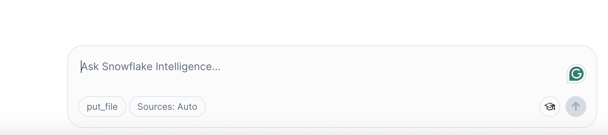Send the message using the circular arrow
The image size is (608, 135).
point(576,107)
